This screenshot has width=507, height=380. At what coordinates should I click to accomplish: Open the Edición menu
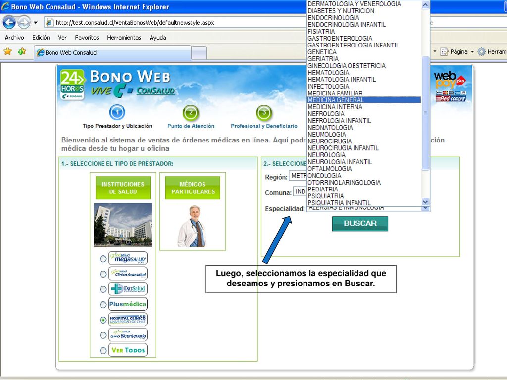pyautogui.click(x=41, y=38)
